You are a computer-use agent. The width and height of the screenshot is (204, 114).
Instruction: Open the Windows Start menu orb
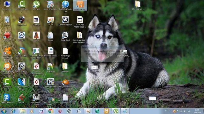[x=4, y=111]
